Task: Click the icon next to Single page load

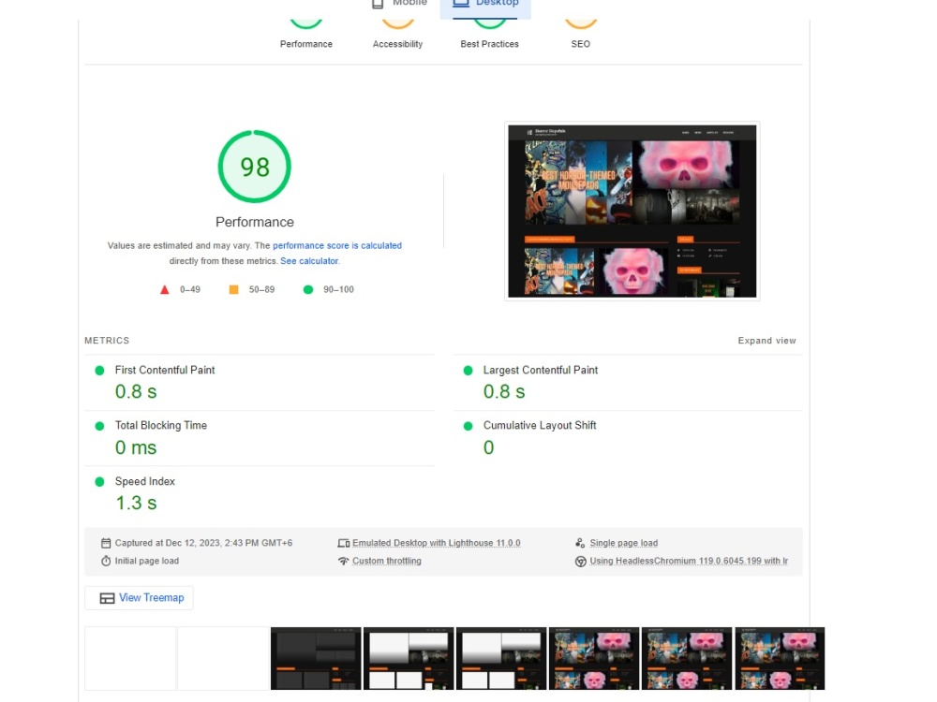Action: click(580, 543)
